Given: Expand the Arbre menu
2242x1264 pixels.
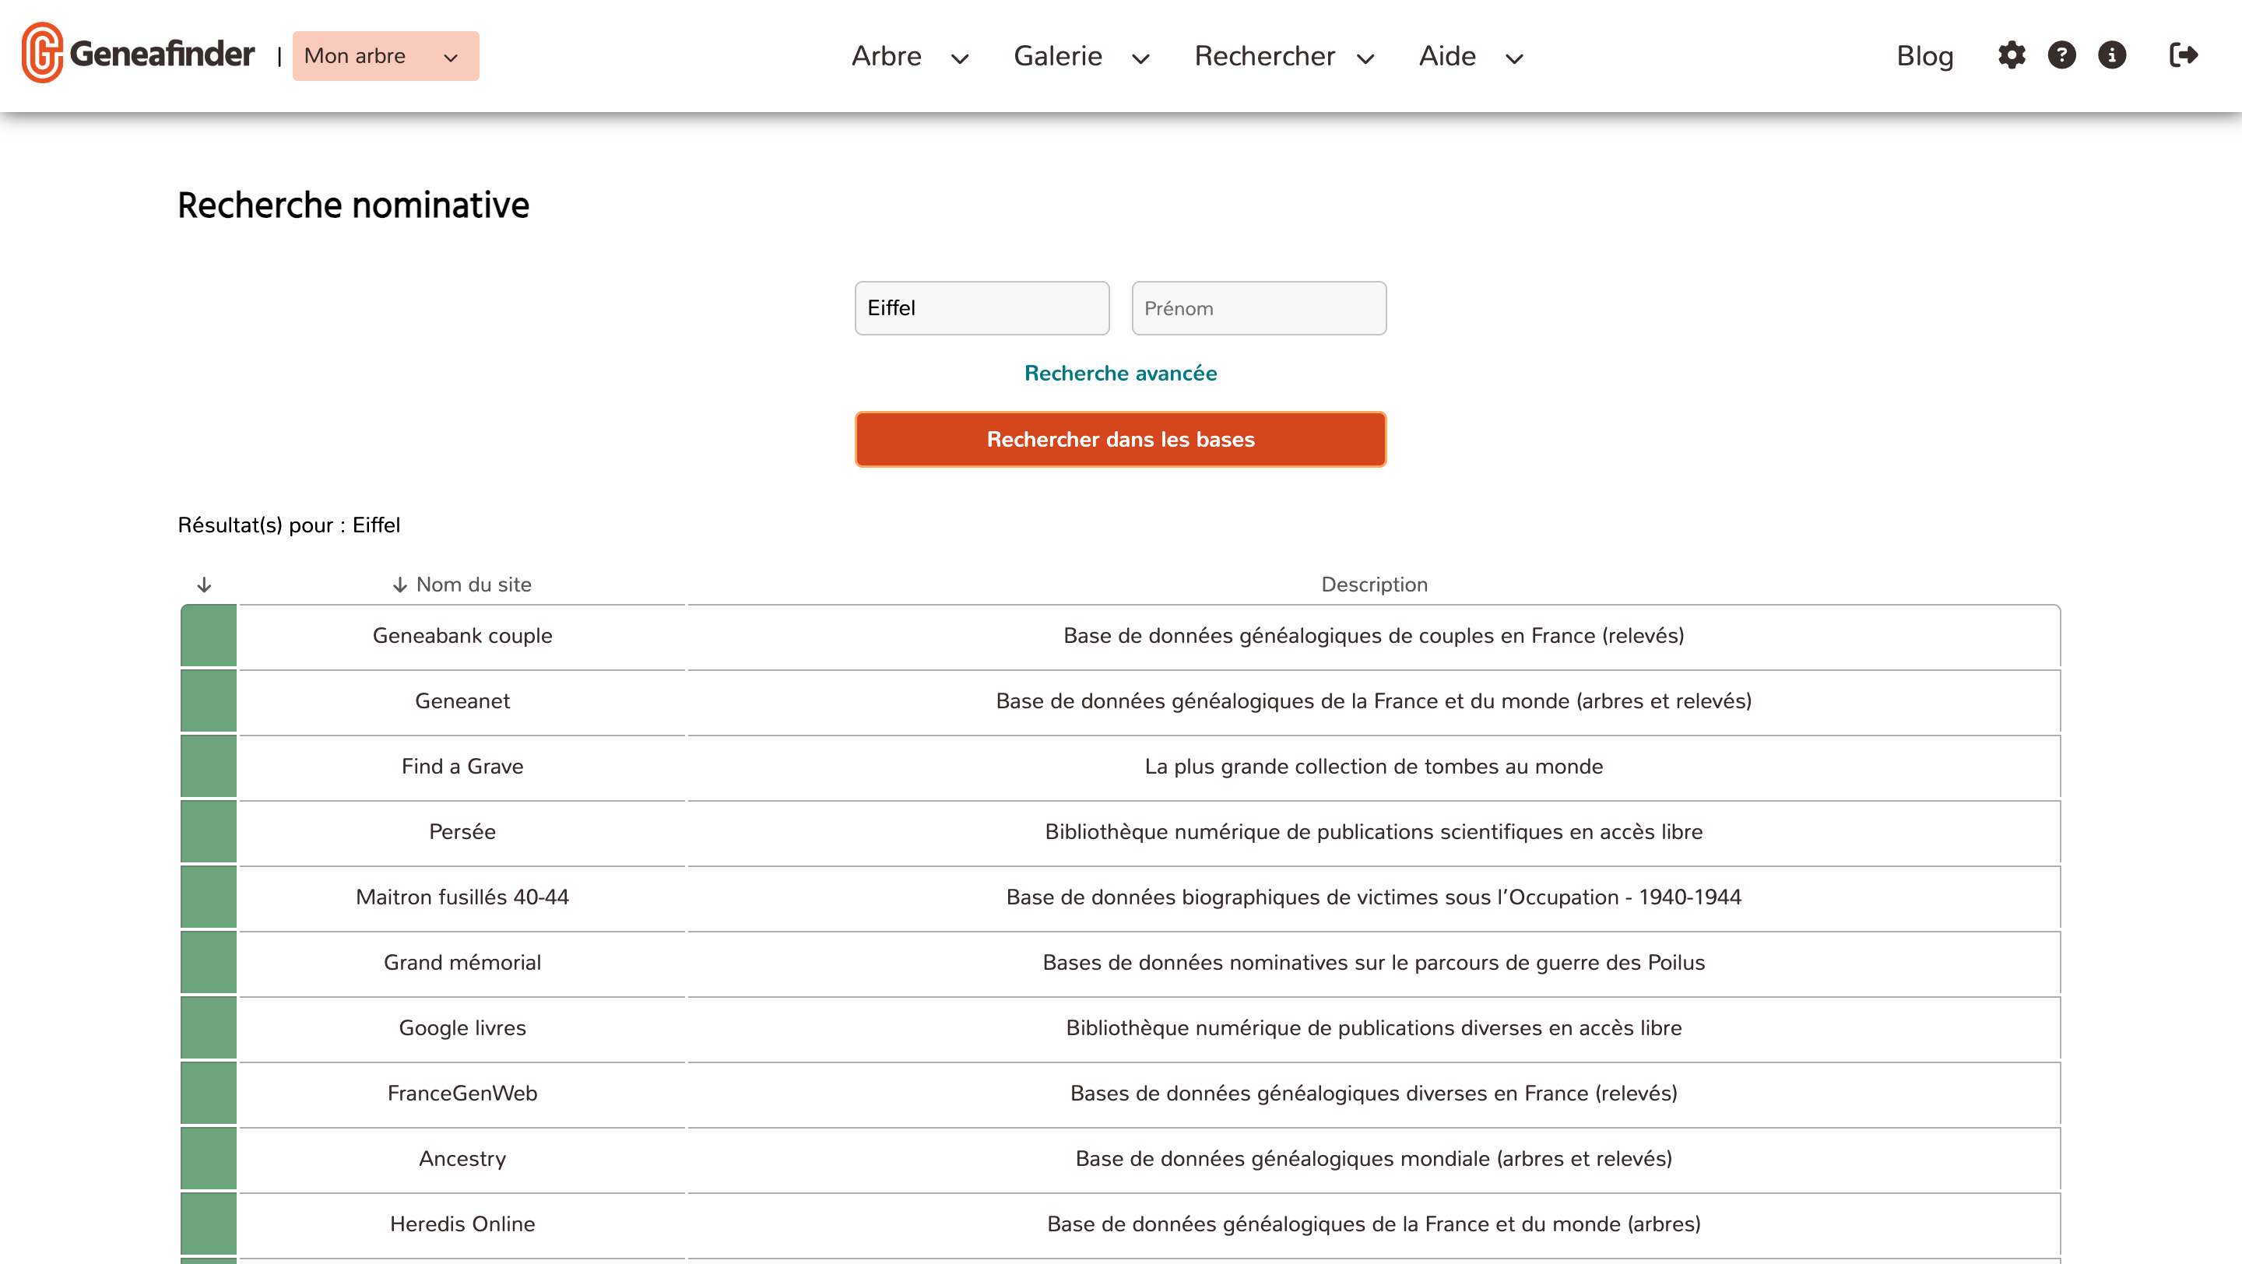Looking at the screenshot, I should tap(910, 56).
